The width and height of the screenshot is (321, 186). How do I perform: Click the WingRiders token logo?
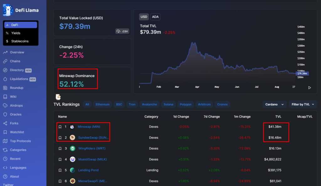tap(72, 148)
